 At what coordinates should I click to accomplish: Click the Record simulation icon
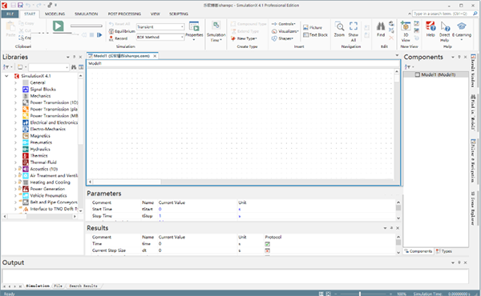coord(111,38)
